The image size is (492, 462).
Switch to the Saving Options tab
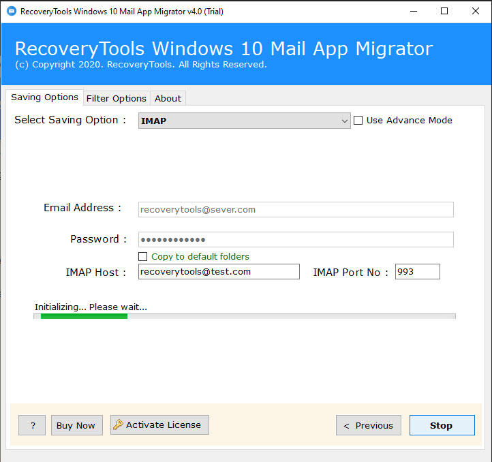pos(44,97)
